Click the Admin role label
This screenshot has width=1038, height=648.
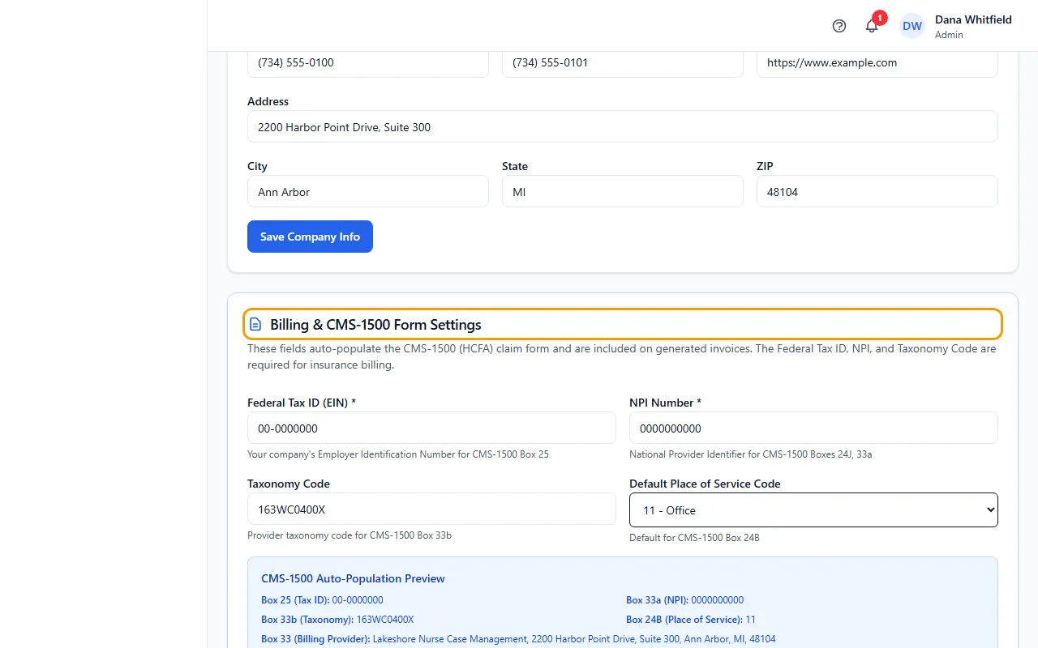pos(949,35)
